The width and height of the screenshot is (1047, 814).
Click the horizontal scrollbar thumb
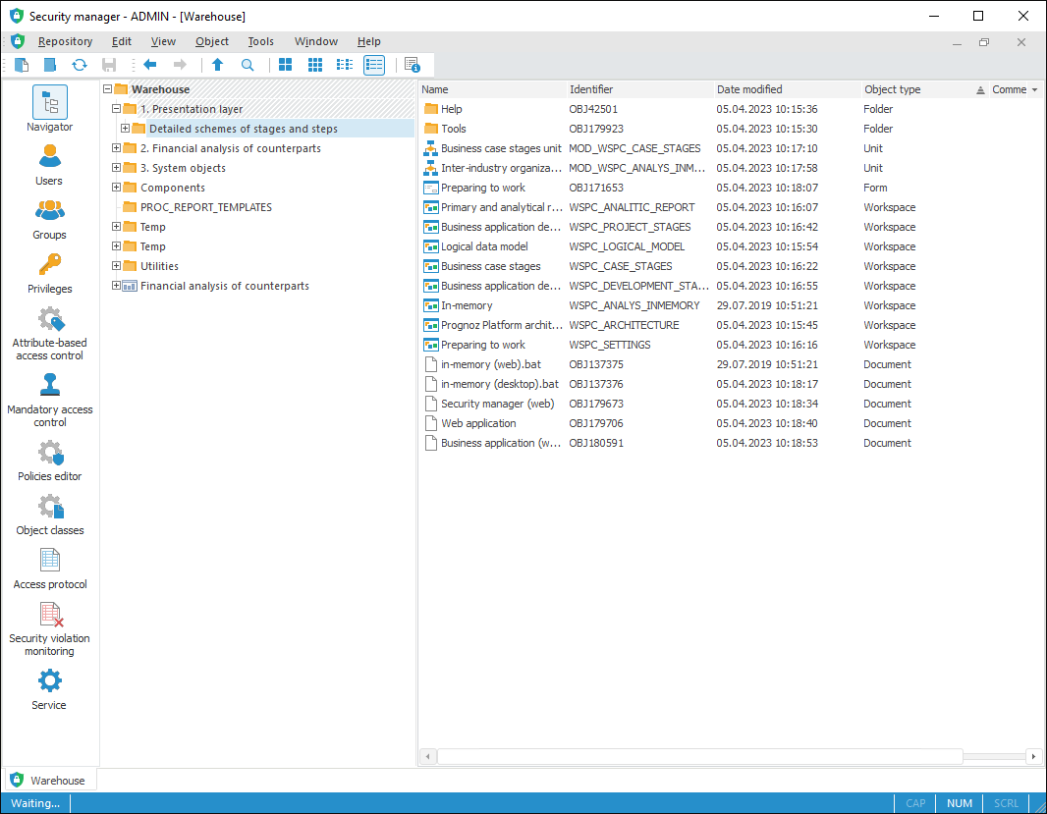pyautogui.click(x=699, y=757)
